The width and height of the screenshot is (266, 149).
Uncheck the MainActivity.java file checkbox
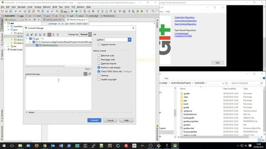pyautogui.click(x=37, y=45)
